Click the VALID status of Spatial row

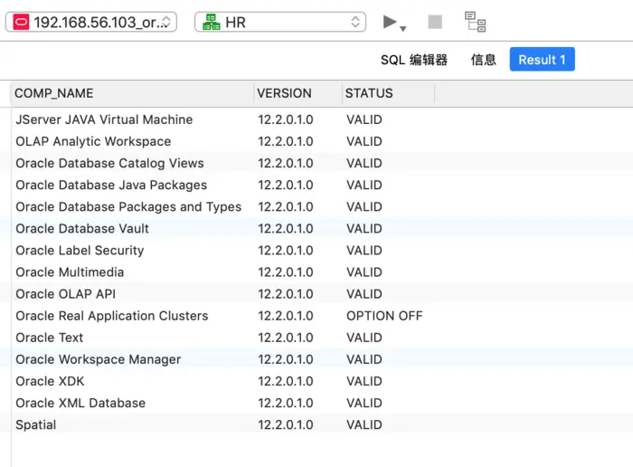[364, 425]
